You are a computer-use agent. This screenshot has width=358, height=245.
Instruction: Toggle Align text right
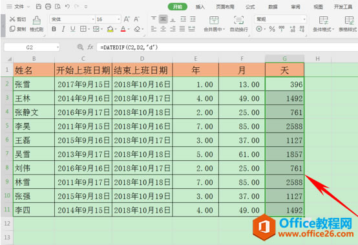[173, 29]
